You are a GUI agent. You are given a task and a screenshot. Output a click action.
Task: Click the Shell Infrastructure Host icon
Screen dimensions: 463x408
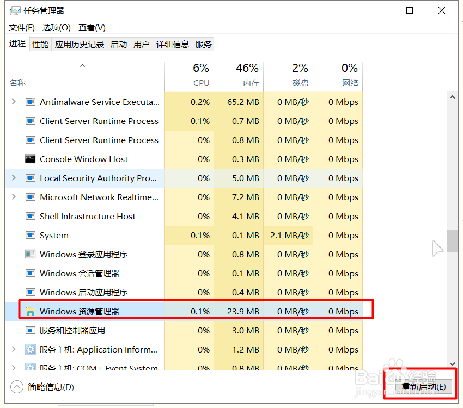[x=31, y=216]
